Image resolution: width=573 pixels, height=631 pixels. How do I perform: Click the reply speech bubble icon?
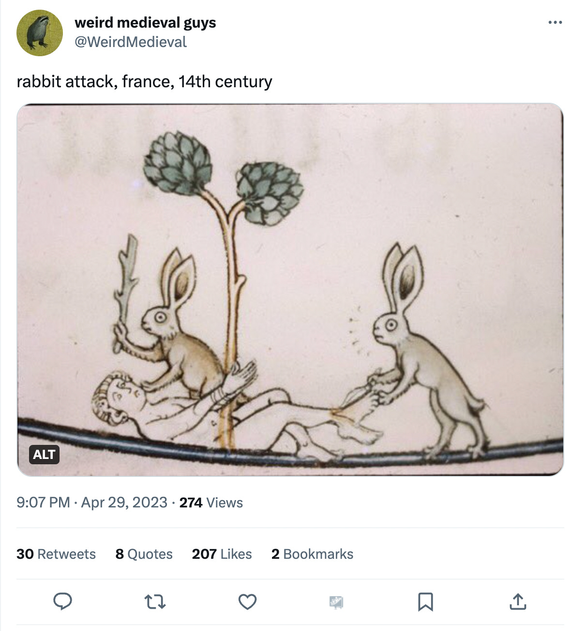[x=62, y=601]
